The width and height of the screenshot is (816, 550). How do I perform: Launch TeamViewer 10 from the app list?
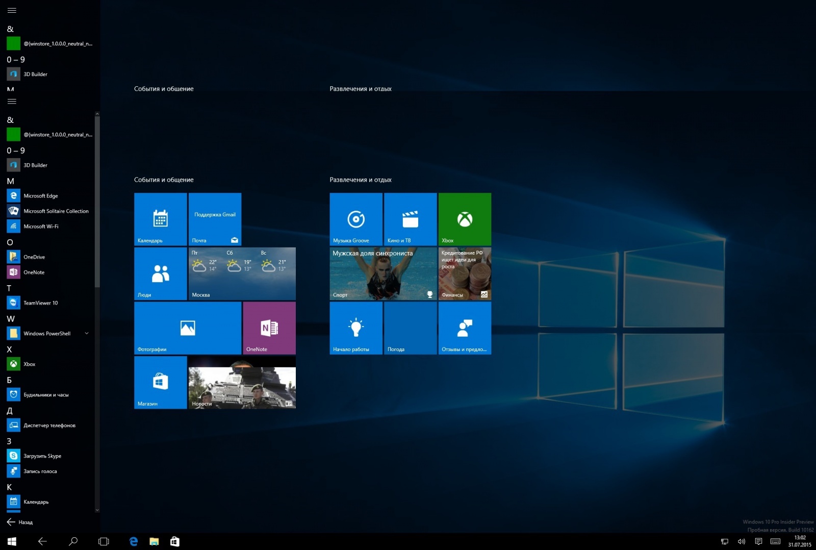41,303
